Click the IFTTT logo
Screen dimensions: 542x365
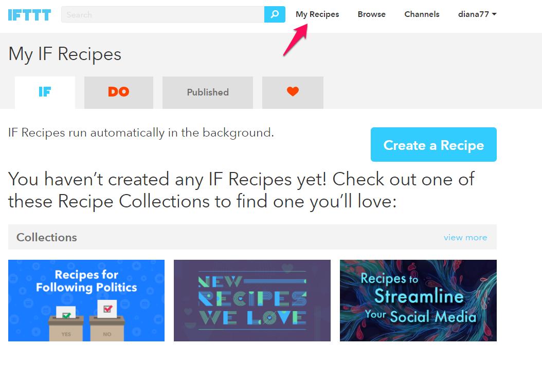click(29, 14)
